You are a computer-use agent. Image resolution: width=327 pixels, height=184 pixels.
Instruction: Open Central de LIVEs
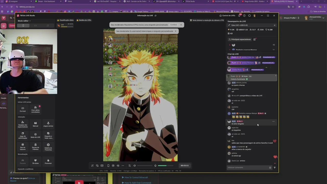coord(227,16)
